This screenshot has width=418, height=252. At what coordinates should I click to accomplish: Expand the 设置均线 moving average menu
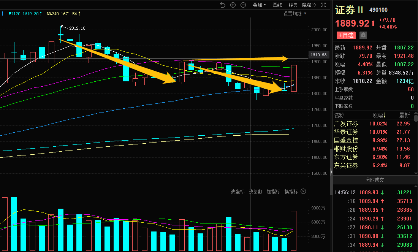click(x=294, y=14)
